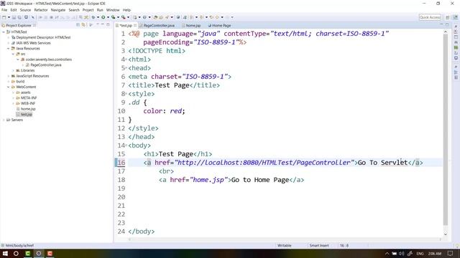The width and height of the screenshot is (460, 258).
Task: Open the Source menu
Action: pyautogui.click(x=25, y=10)
